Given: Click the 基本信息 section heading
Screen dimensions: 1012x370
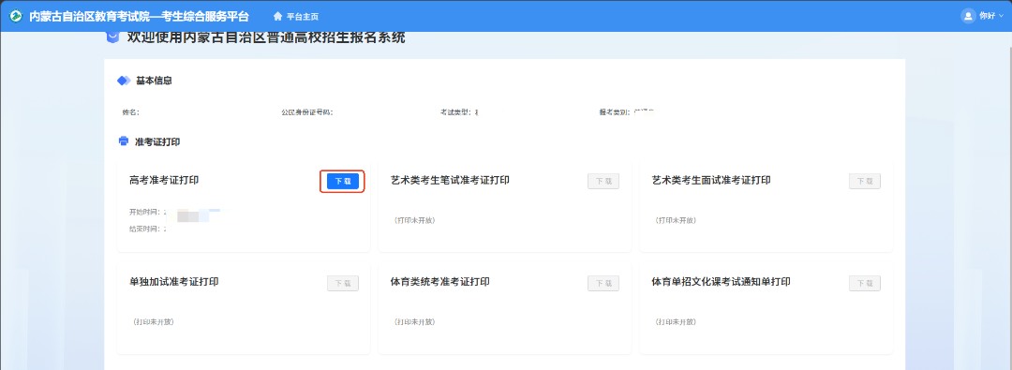Looking at the screenshot, I should 154,81.
